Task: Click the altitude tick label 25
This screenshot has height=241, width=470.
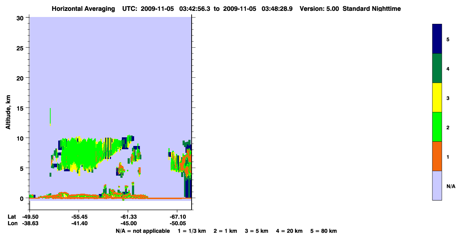Action: [x=21, y=48]
